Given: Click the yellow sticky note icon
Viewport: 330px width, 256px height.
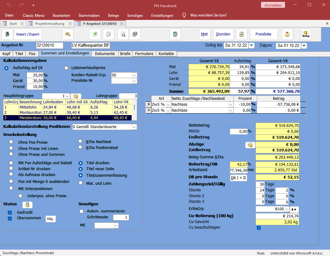Looking at the screenshot, I should (287, 34).
